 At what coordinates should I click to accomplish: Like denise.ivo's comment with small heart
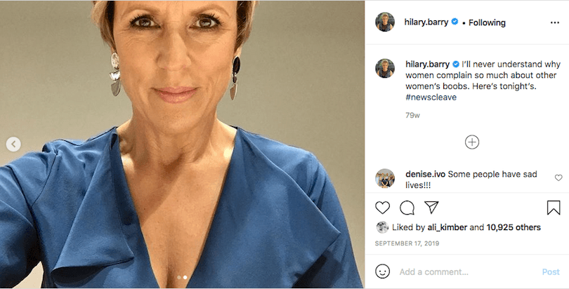558,177
